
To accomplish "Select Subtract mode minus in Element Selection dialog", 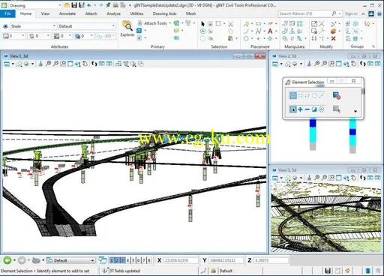I will 307,109.
